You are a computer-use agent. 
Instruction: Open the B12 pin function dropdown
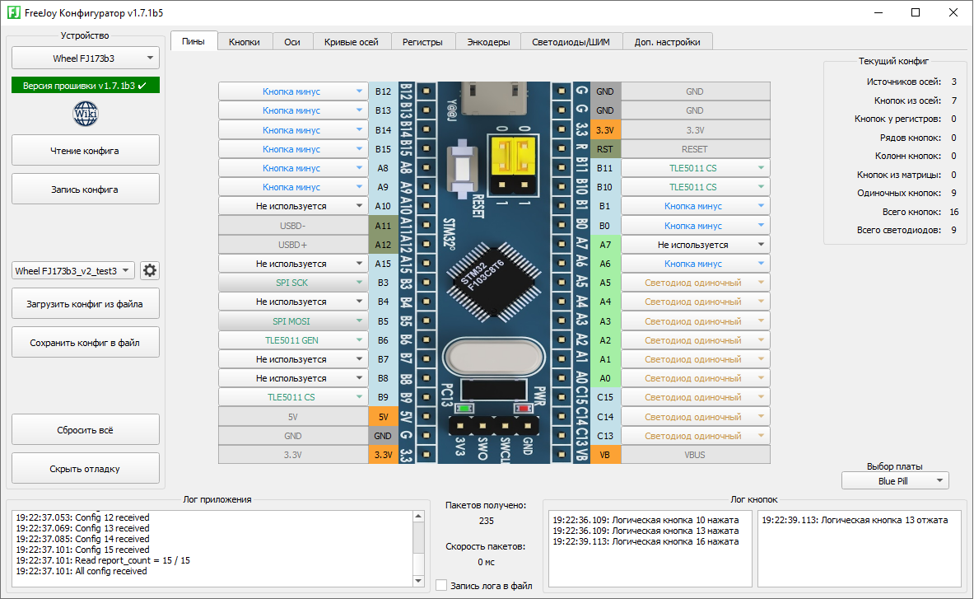[292, 91]
